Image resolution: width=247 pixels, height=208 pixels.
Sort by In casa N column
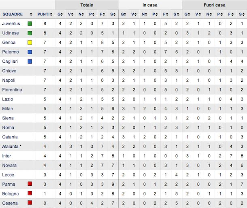pyautogui.click(x=145, y=14)
